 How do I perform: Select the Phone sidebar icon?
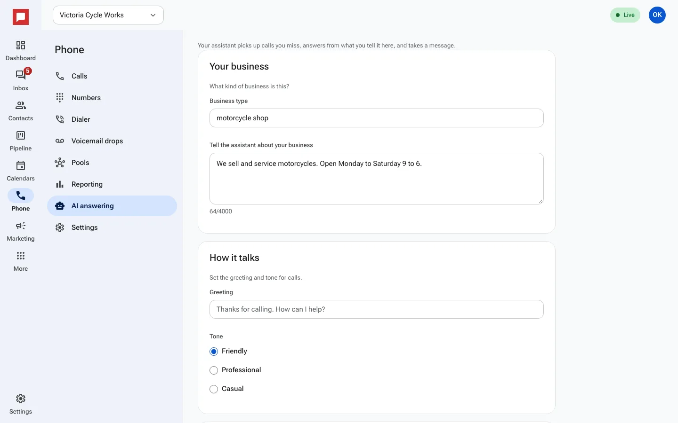(x=21, y=201)
